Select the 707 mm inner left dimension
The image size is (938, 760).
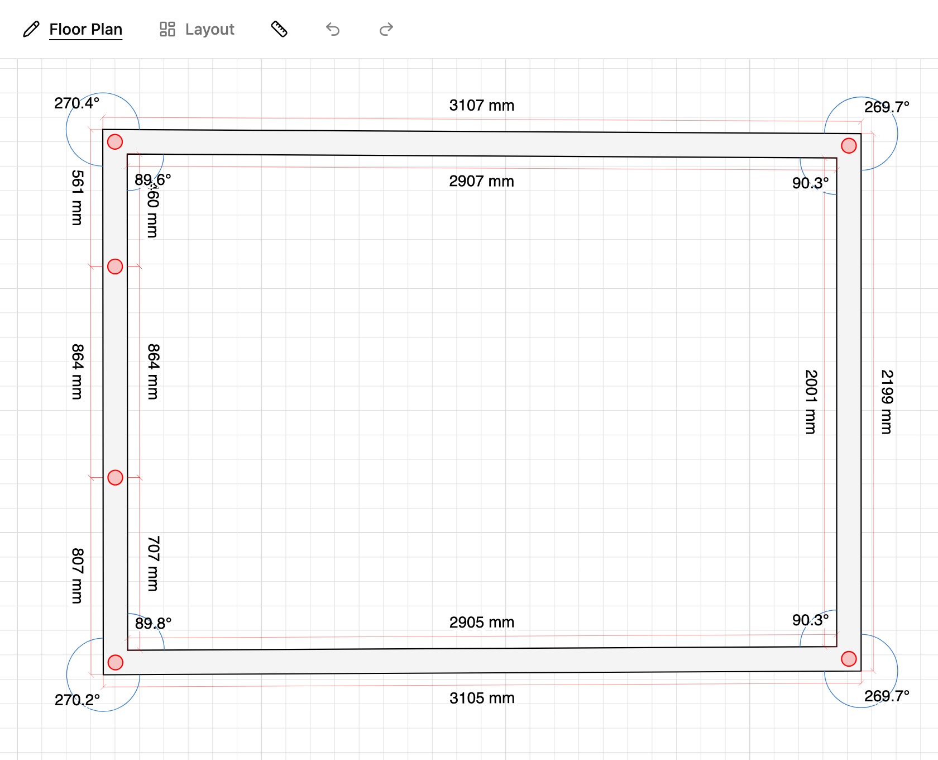[x=153, y=563]
